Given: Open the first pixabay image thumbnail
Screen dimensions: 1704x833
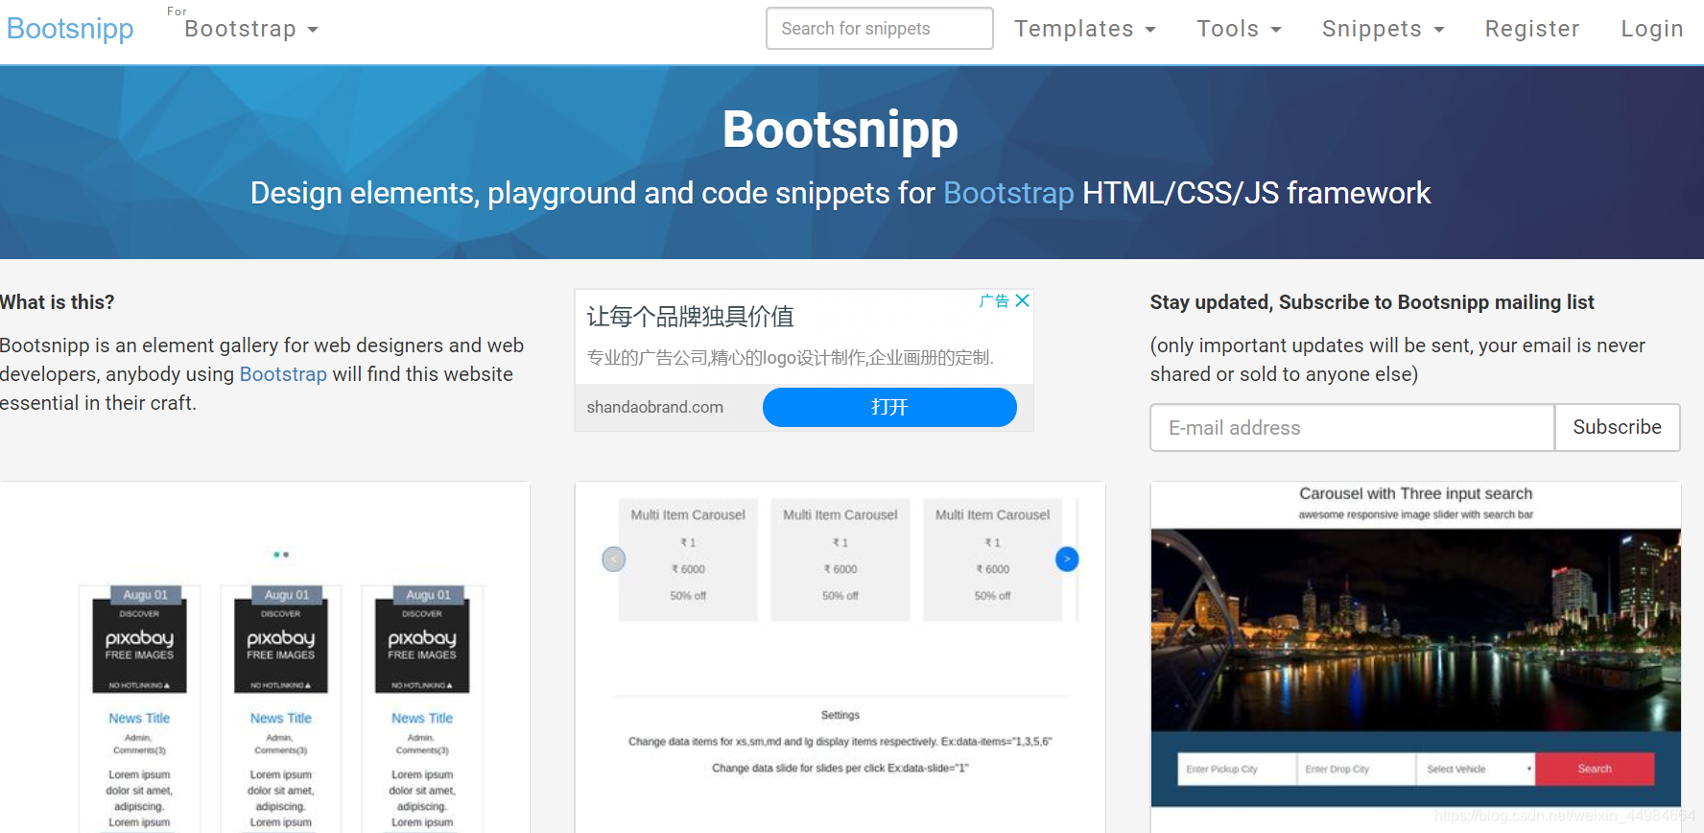Looking at the screenshot, I should pyautogui.click(x=140, y=645).
